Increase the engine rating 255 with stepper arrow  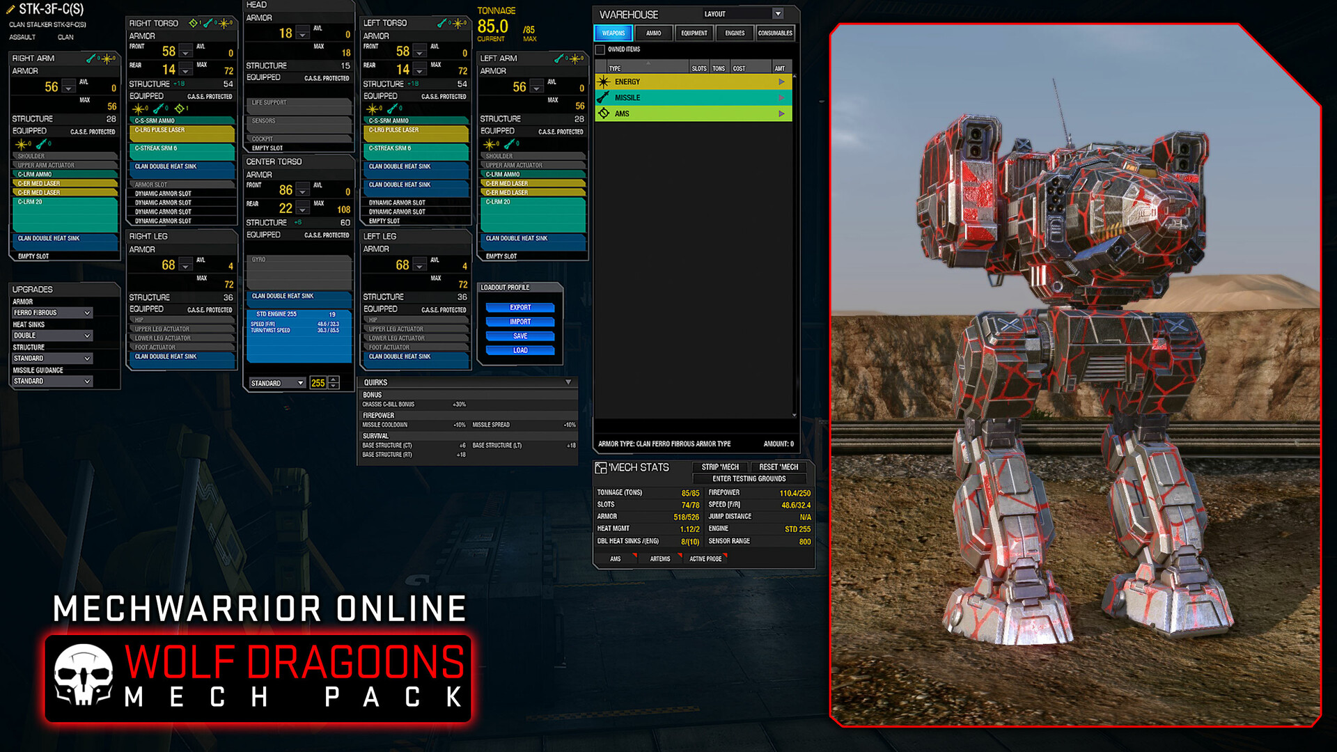pyautogui.click(x=333, y=379)
